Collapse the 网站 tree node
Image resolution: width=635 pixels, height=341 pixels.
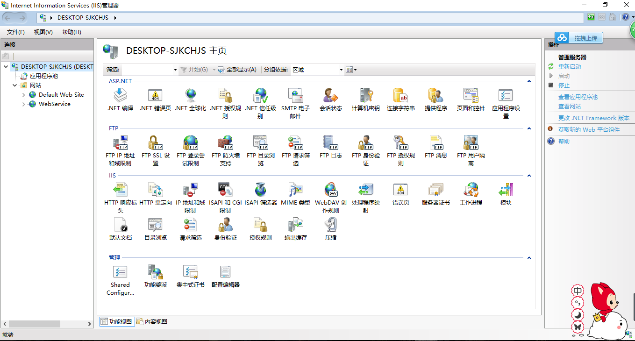[15, 85]
